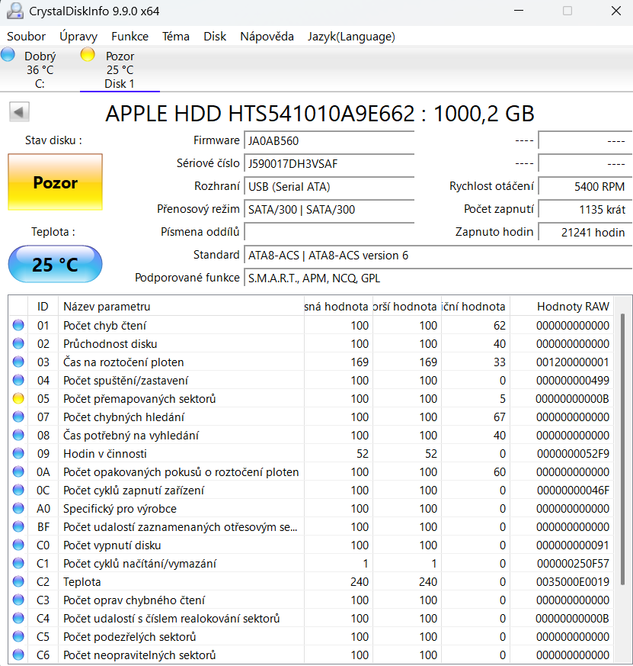This screenshot has width=633, height=666.
Task: Click the yellow status orb for Disk 1
Action: click(x=88, y=54)
